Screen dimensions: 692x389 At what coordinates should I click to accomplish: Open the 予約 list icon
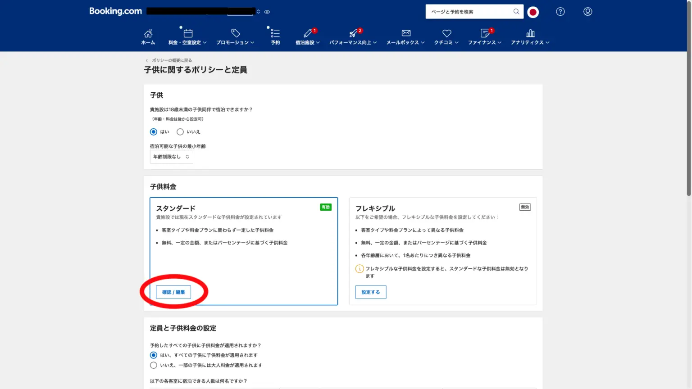tap(275, 34)
